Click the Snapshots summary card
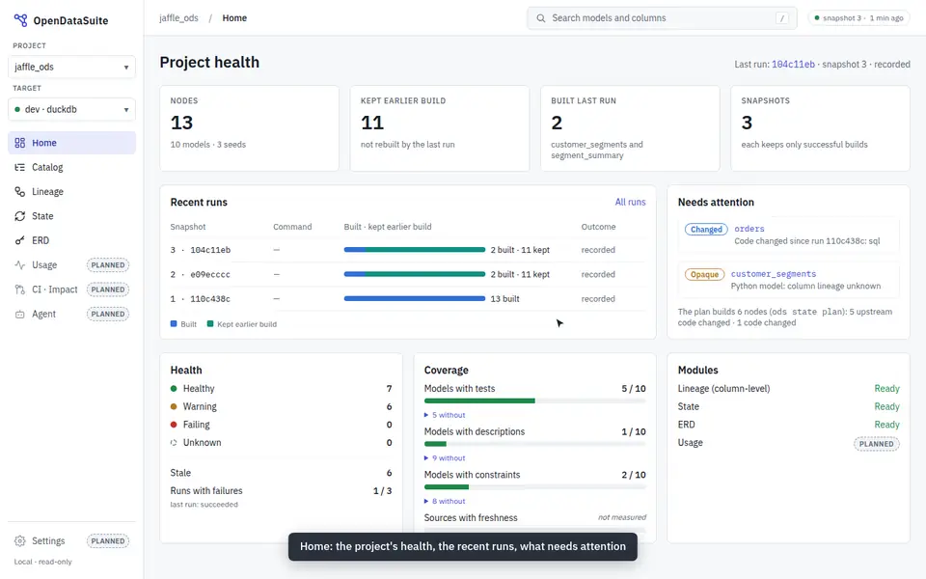The width and height of the screenshot is (926, 579). coord(820,128)
